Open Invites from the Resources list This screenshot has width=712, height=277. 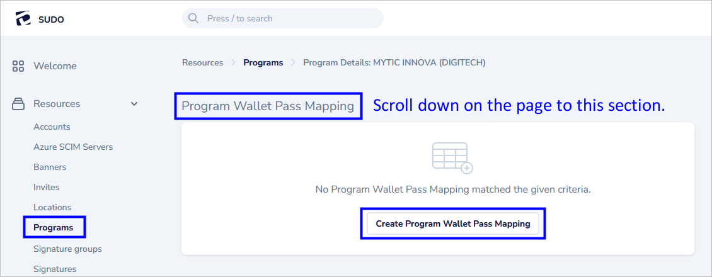46,187
